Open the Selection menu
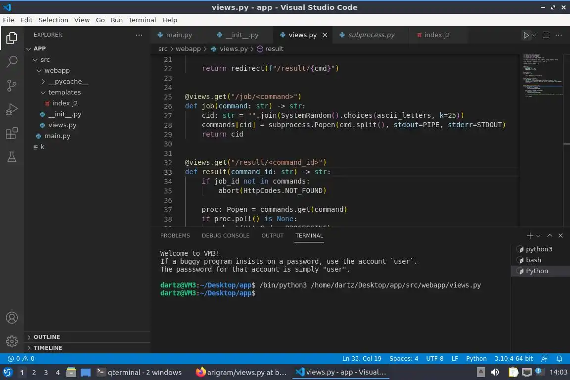 (x=53, y=20)
